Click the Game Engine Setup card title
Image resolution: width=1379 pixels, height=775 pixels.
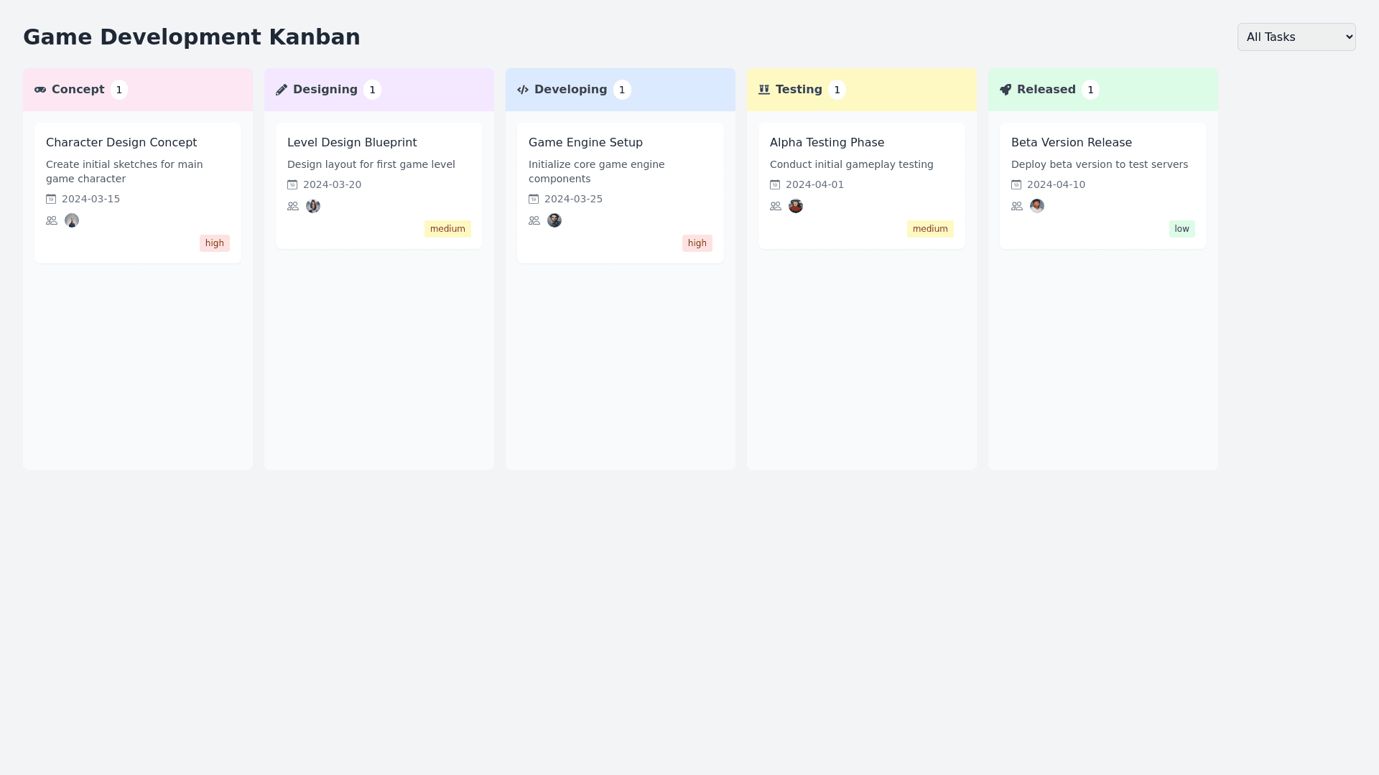(585, 143)
